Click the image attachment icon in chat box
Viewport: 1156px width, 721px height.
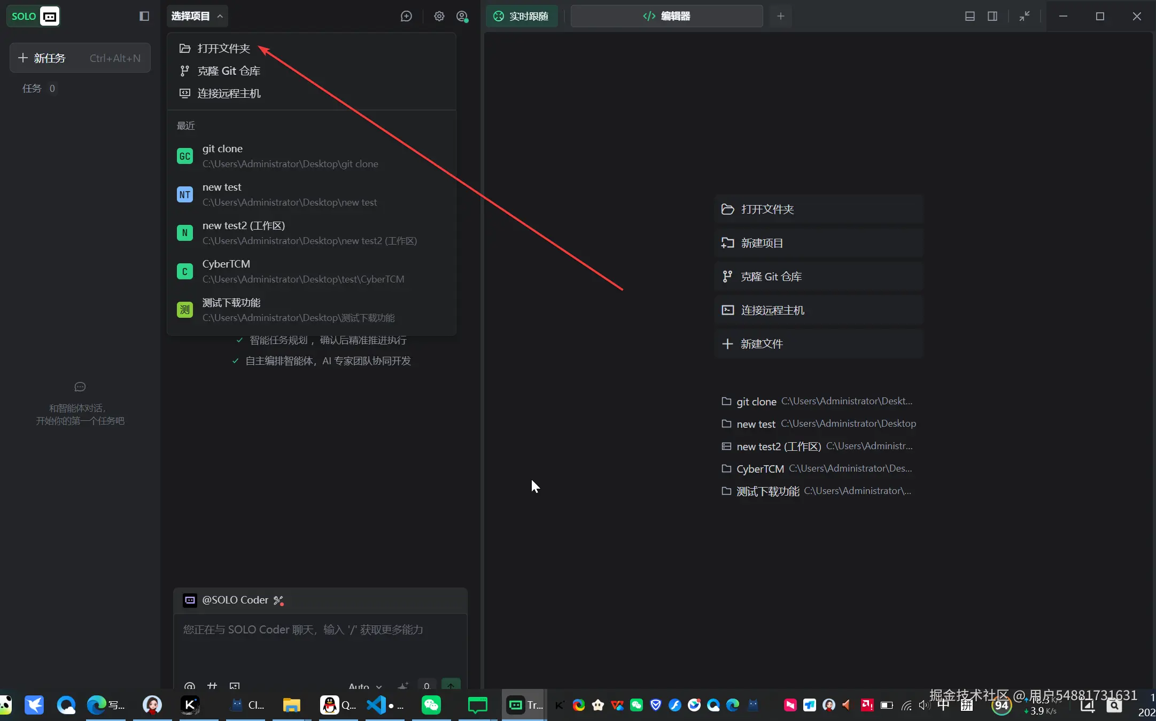235,686
